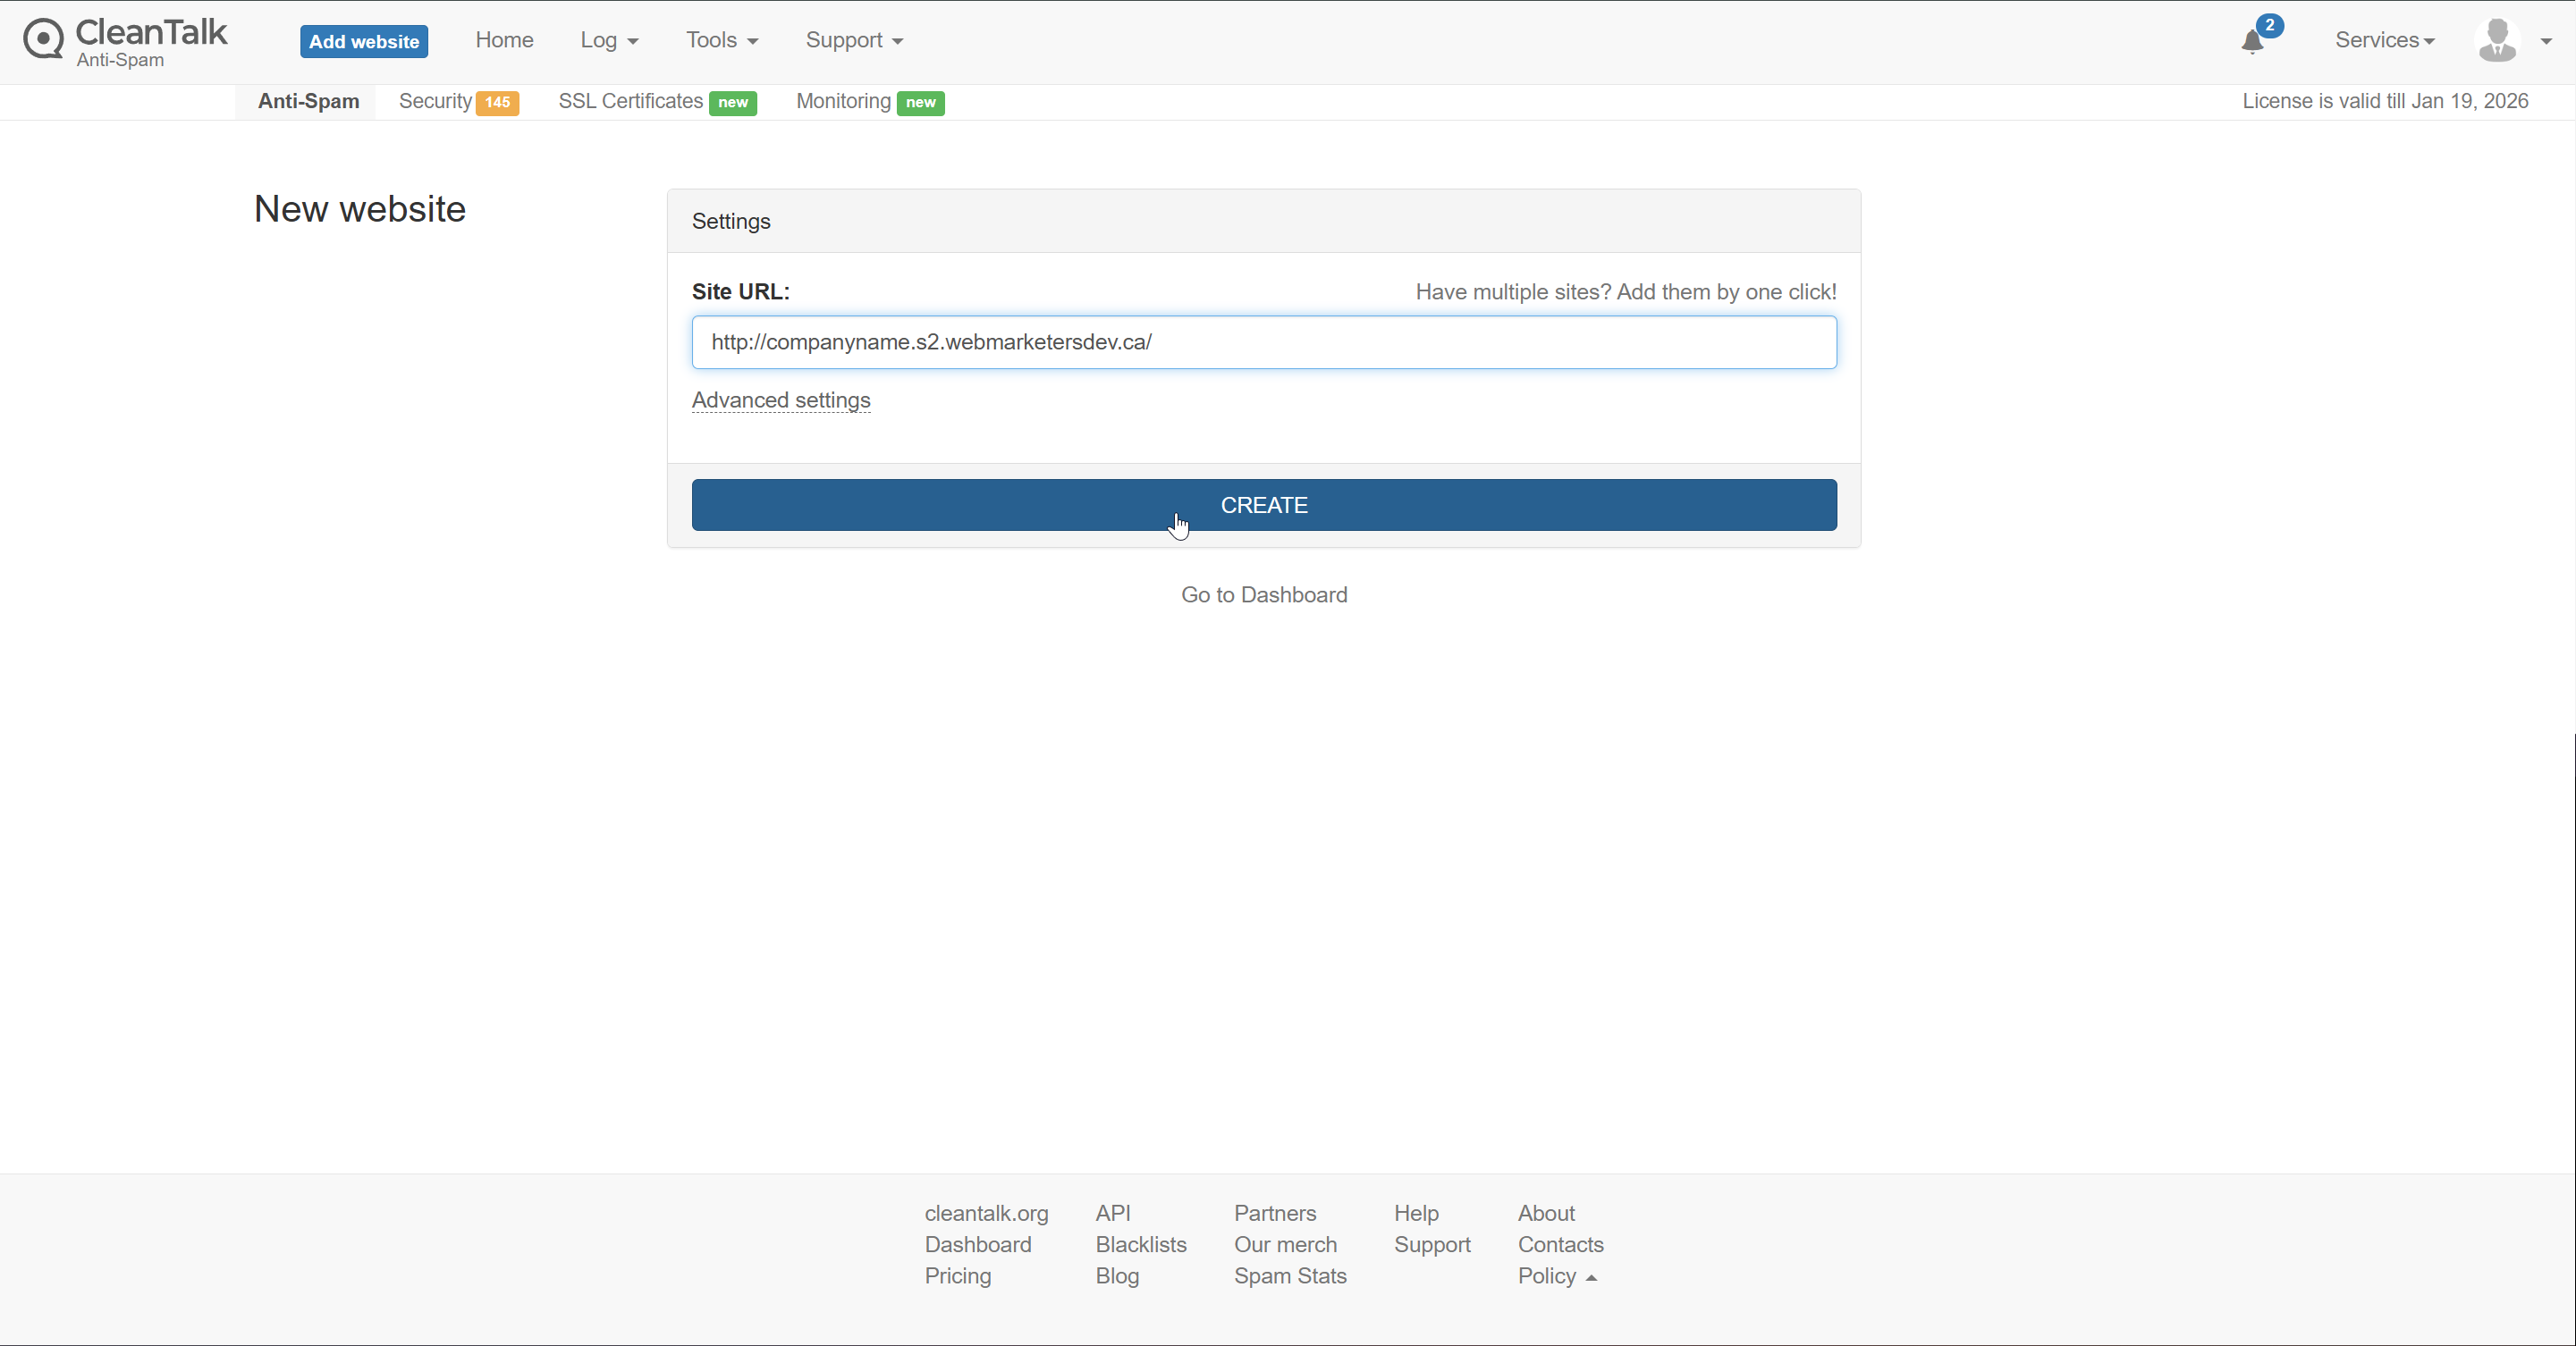Click the user avatar icon
This screenshot has height=1346, width=2576.
(x=2497, y=41)
